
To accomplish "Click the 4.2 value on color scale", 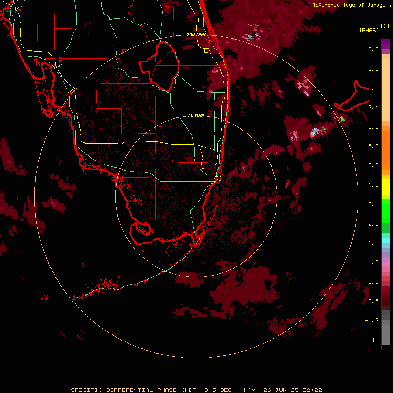I will click(373, 185).
